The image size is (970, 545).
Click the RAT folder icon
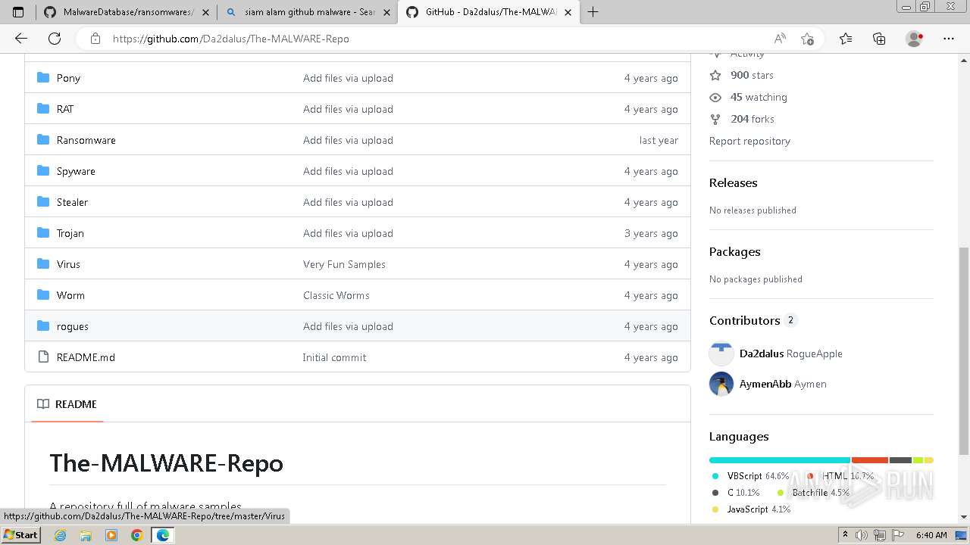pos(43,109)
